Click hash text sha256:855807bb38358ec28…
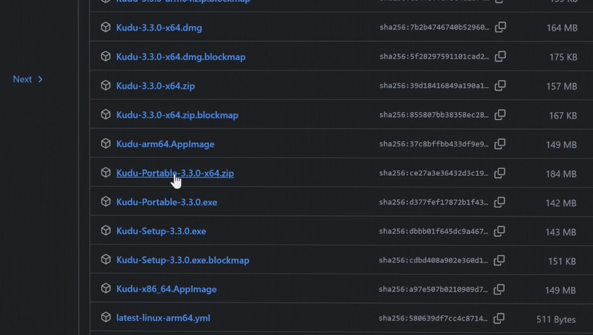 click(x=434, y=115)
